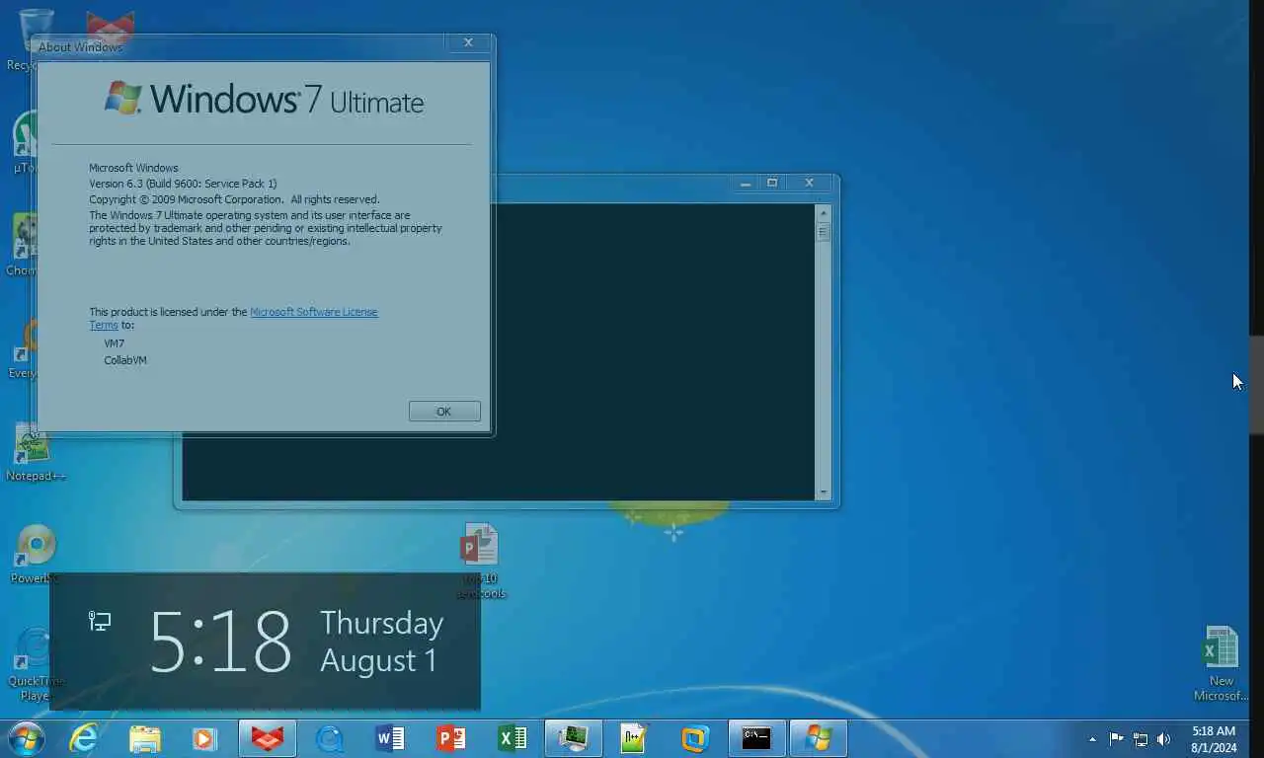This screenshot has width=1264, height=758.
Task: Open the taskbar clock showing 5:18 AM
Action: (x=1214, y=739)
